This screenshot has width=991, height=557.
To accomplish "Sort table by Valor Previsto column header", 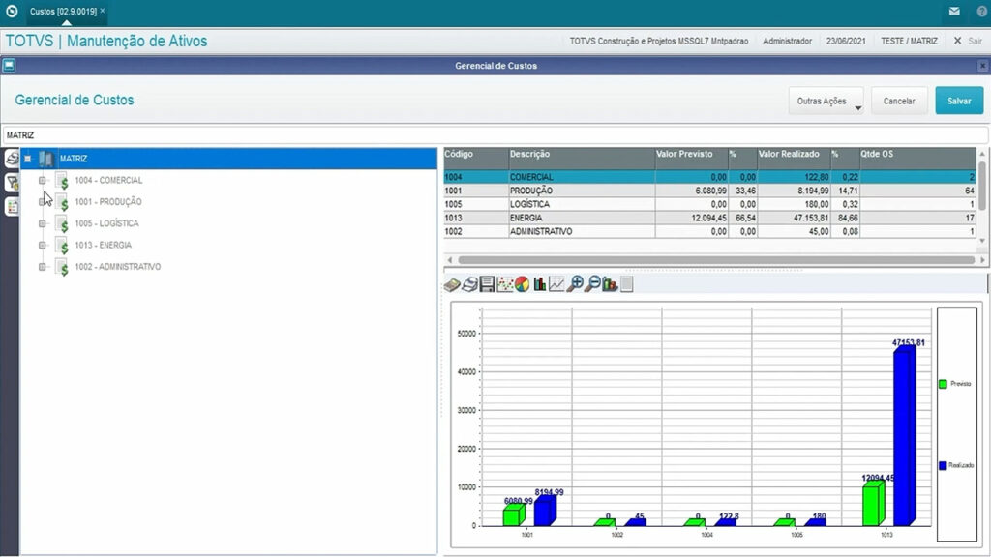I will coord(691,158).
